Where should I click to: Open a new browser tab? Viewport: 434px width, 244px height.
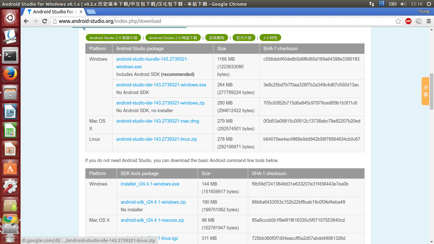[91, 12]
